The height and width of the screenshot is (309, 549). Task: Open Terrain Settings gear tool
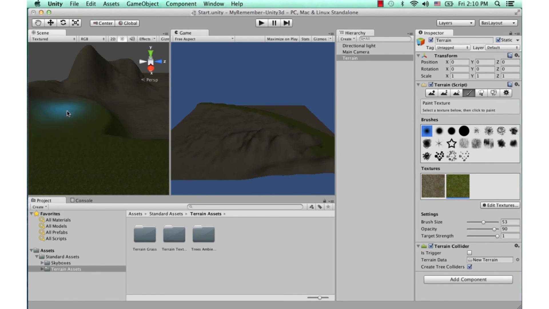pos(506,93)
